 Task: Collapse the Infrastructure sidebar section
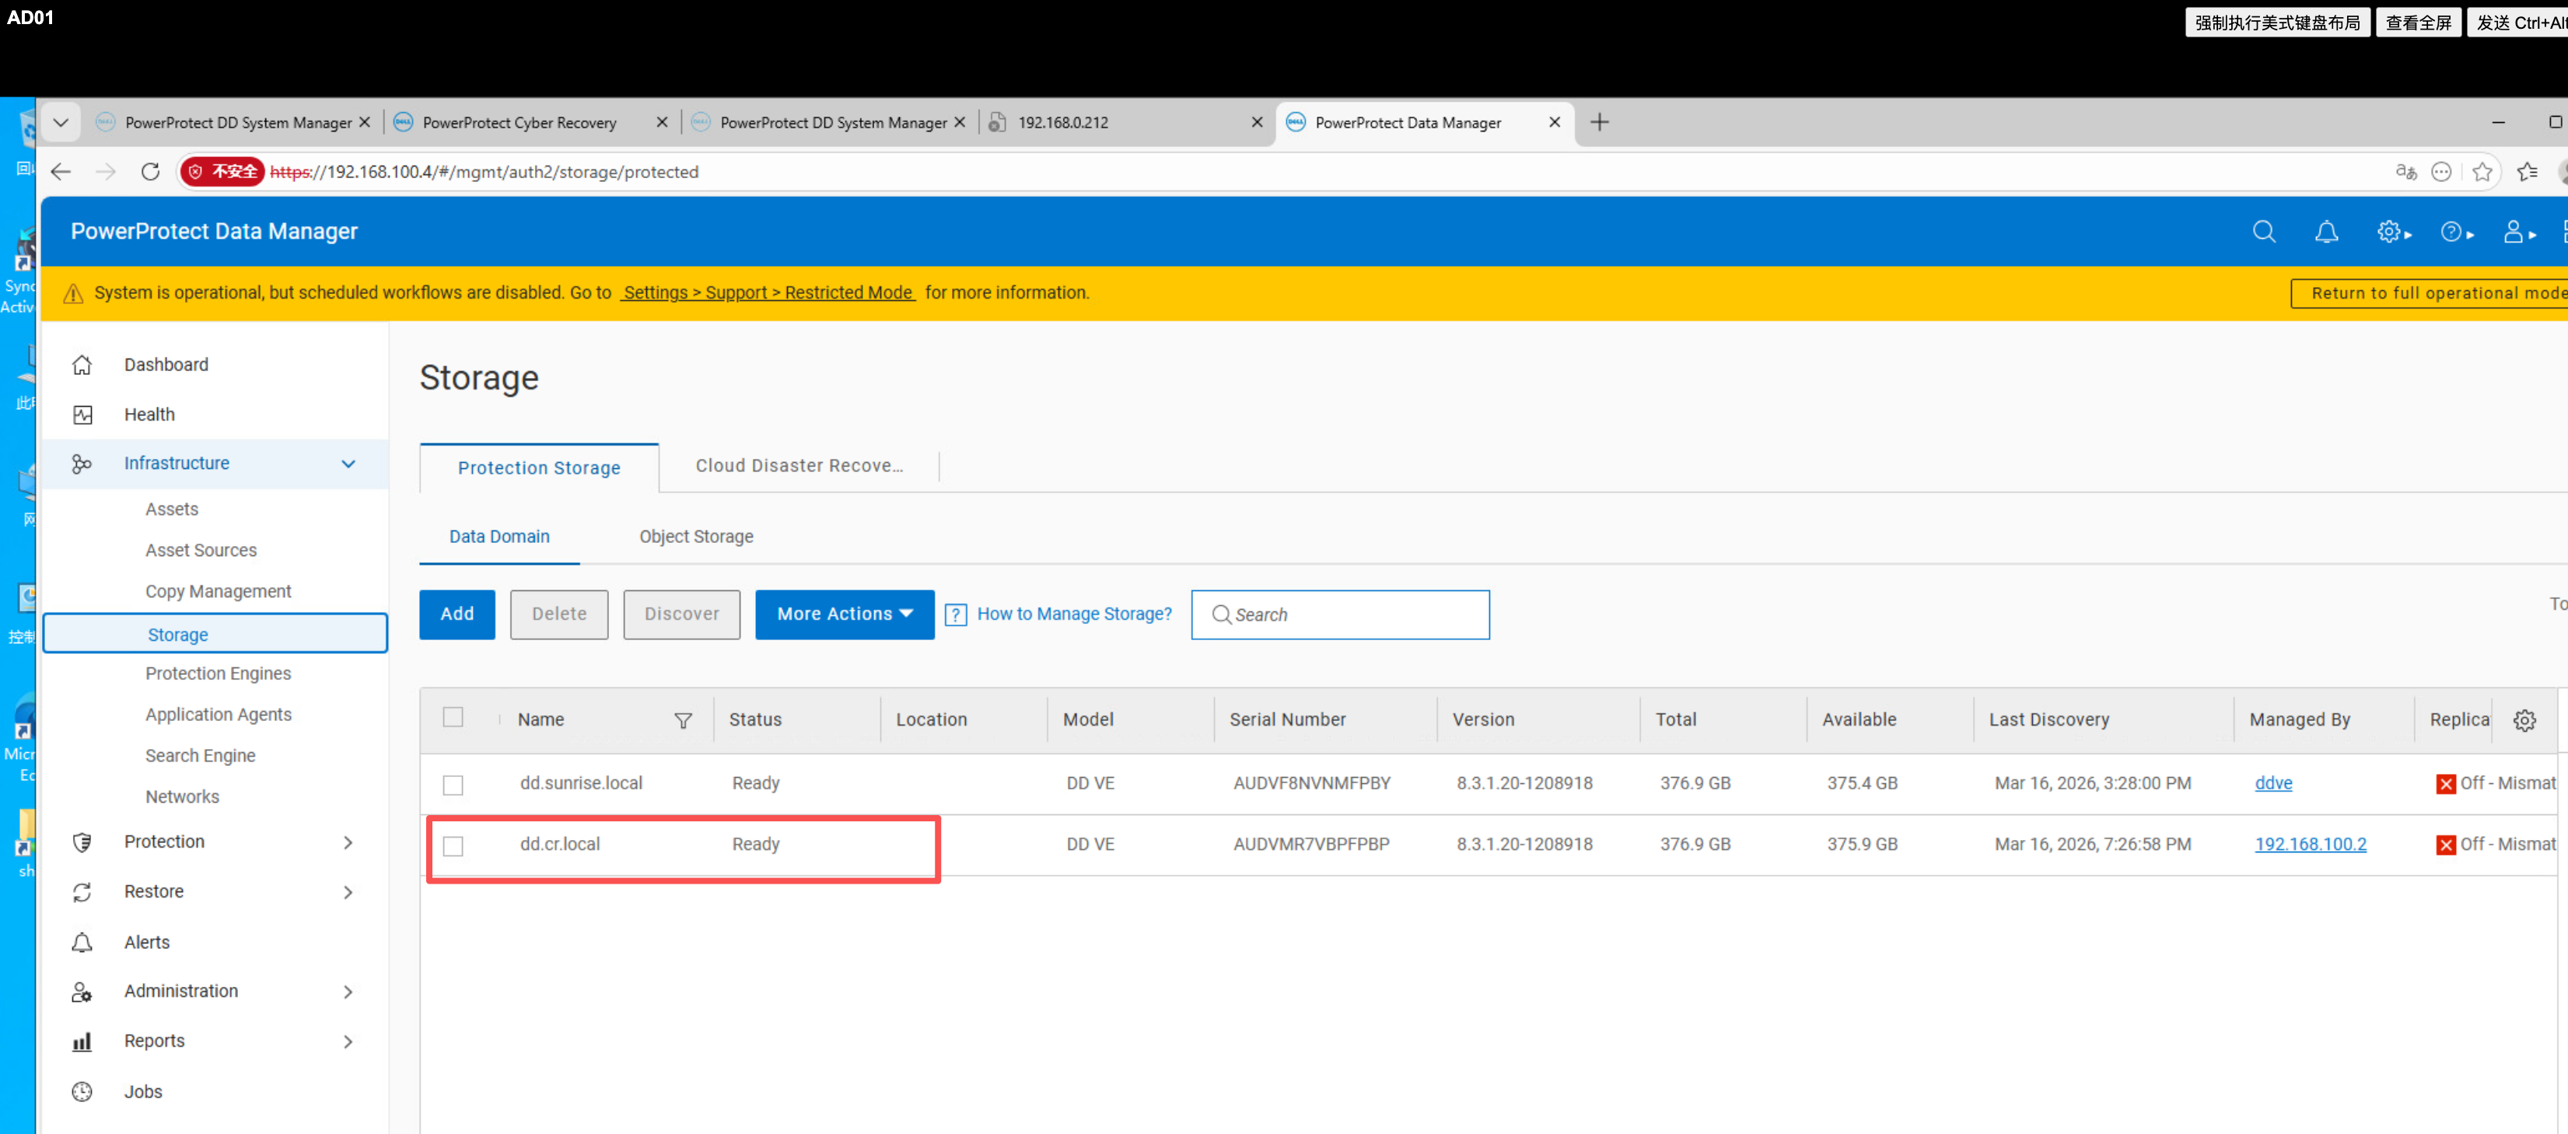(x=348, y=464)
